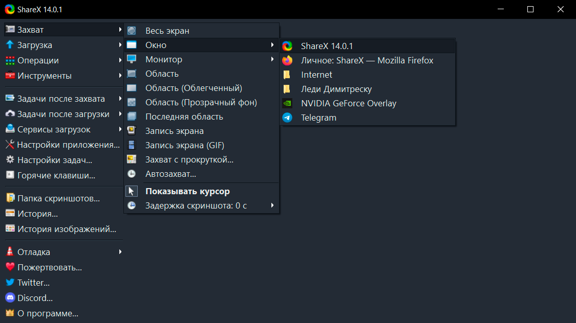Click the ShareX logo in the title bar

click(x=10, y=9)
